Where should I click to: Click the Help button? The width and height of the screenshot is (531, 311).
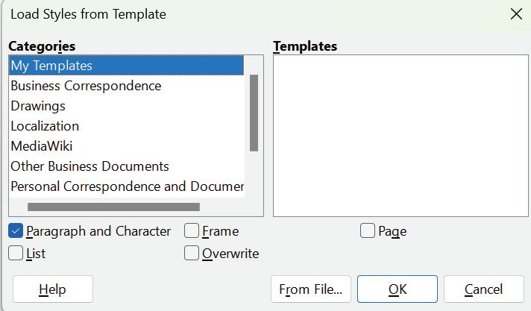(x=52, y=289)
